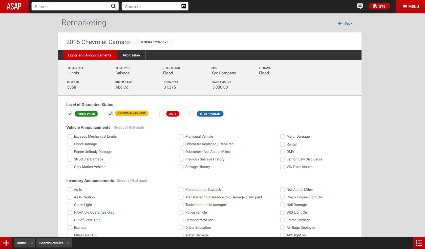Close the Search Results tab
The image size is (425, 249).
(x=68, y=243)
